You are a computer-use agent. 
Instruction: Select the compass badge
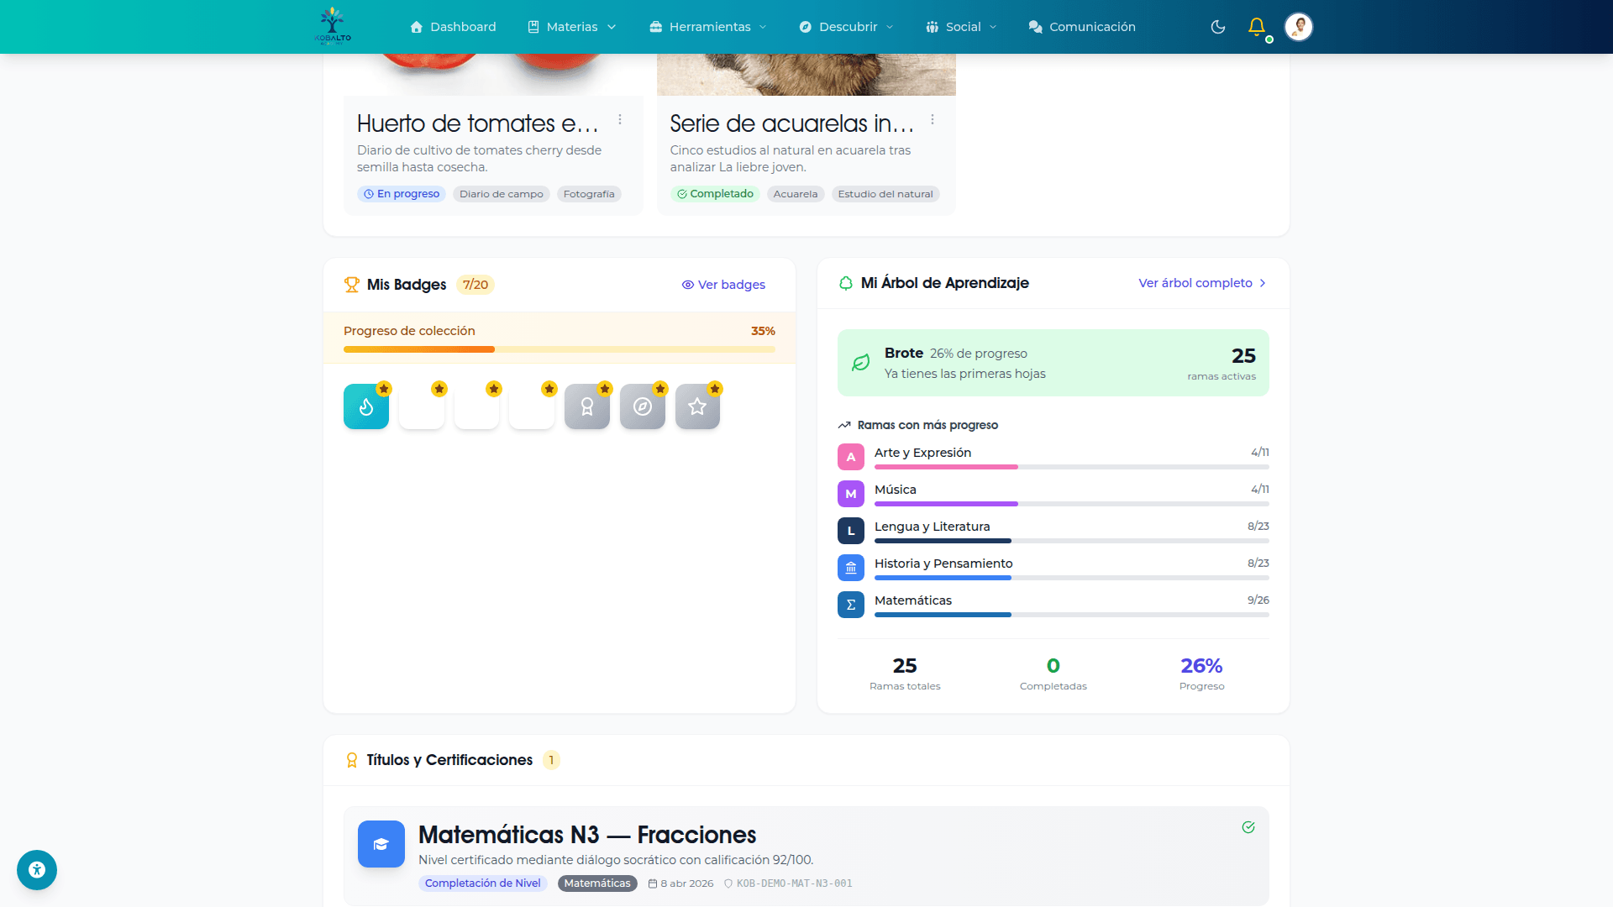pos(643,406)
